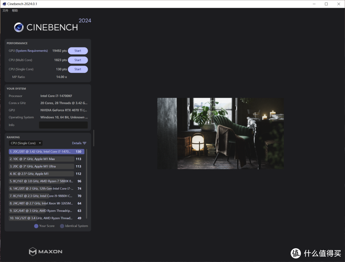Screen dimensions: 345x262
Task: Click the single core score 130 pts
Action: 61,69
